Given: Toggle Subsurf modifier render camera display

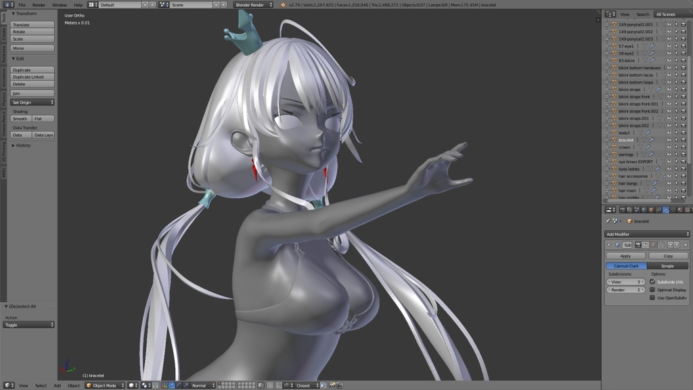Looking at the screenshot, I should (x=638, y=245).
